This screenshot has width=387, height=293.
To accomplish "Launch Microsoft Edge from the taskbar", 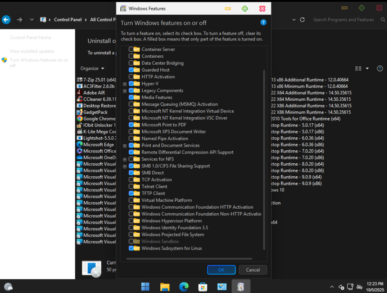I will 184,287.
